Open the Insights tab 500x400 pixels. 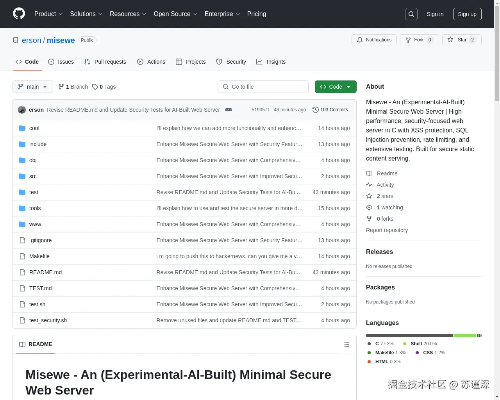pyautogui.click(x=271, y=62)
